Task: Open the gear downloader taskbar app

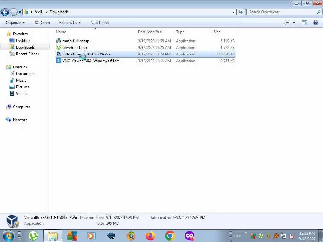Action: tap(131, 236)
